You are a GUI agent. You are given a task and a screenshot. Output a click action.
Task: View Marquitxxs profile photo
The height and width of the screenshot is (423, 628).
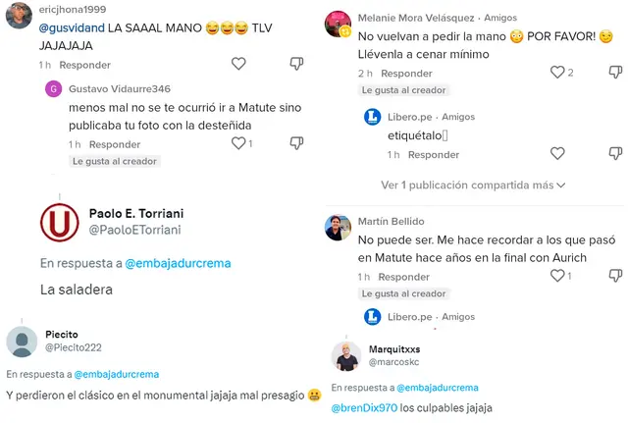point(346,356)
